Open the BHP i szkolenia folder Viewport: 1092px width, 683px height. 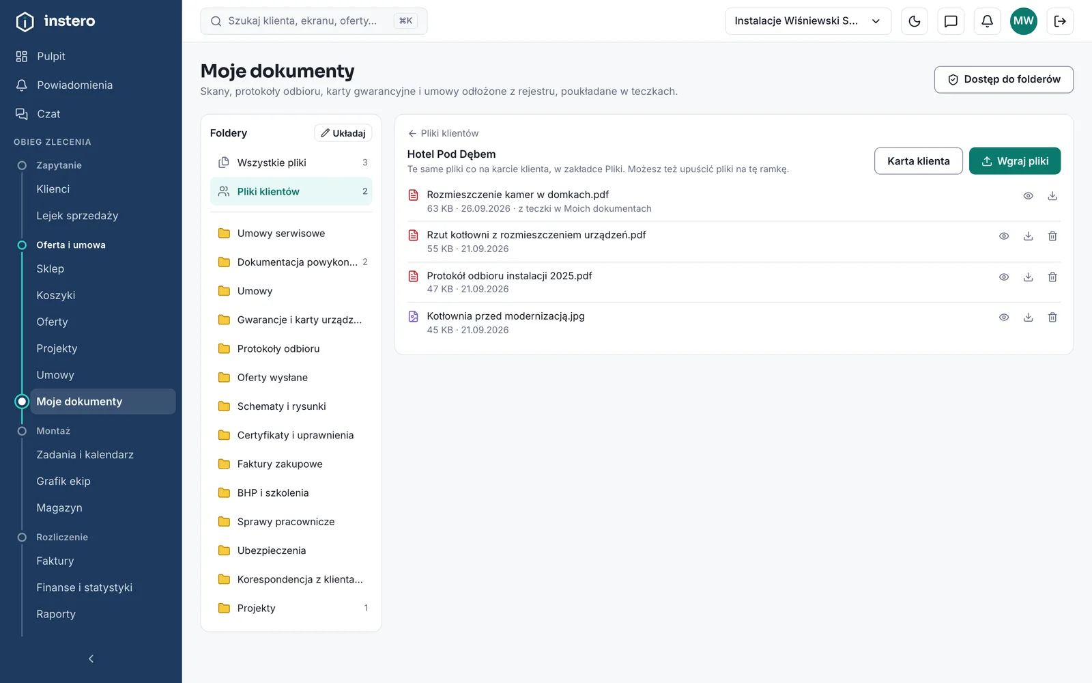pyautogui.click(x=291, y=493)
